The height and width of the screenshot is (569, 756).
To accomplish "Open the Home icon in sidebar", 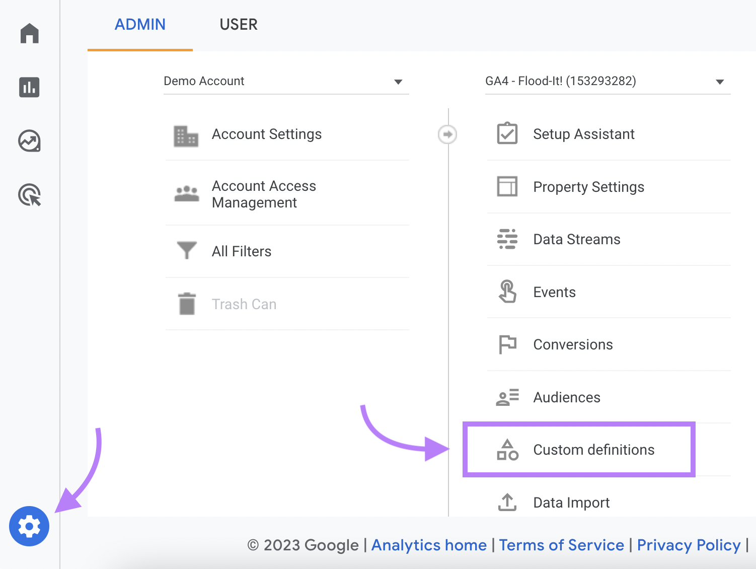I will pyautogui.click(x=29, y=33).
